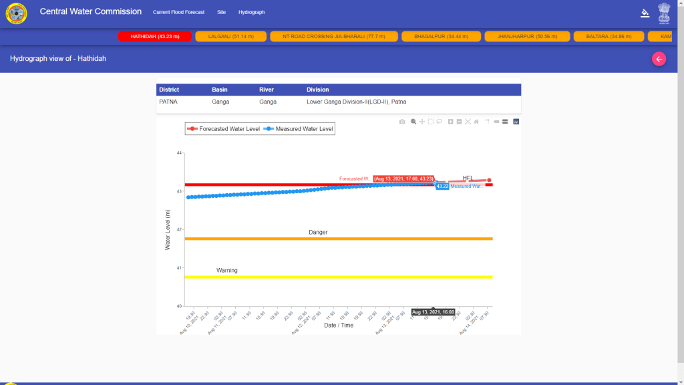The image size is (684, 385).
Task: Enable compare data on hover
Action: click(x=505, y=122)
